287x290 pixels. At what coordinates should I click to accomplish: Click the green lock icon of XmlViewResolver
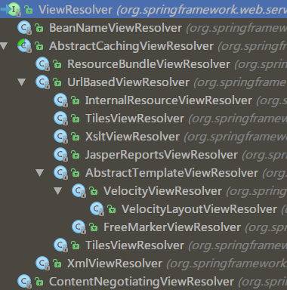point(57,264)
